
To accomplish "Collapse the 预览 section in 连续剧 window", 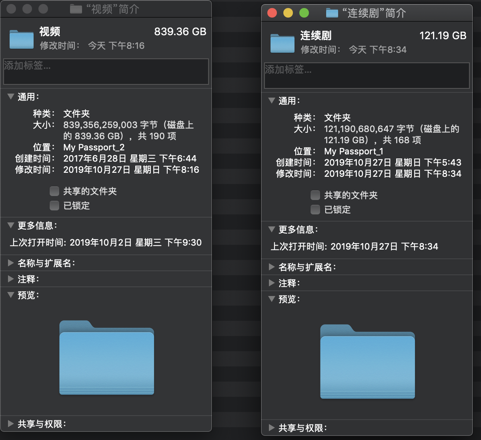I will tap(272, 299).
